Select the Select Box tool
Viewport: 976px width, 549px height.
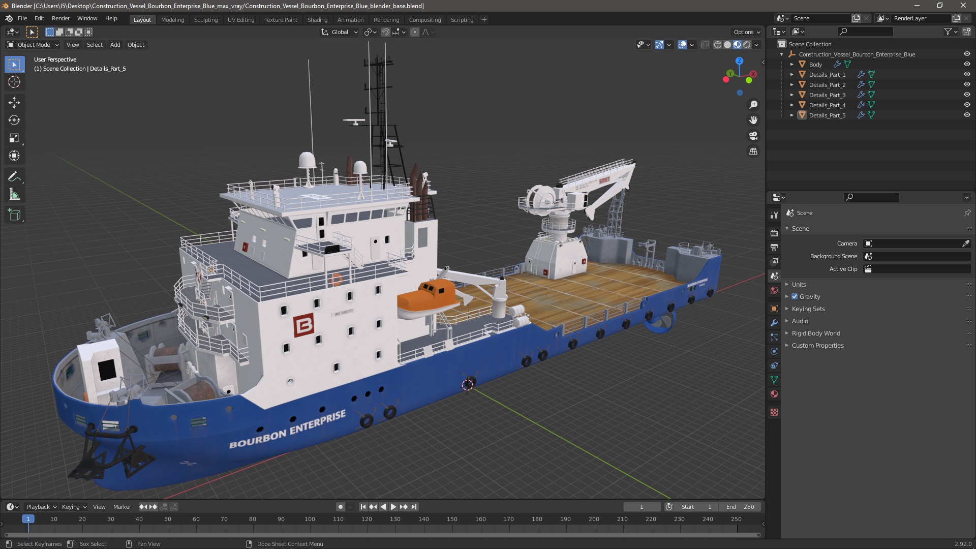click(x=14, y=65)
